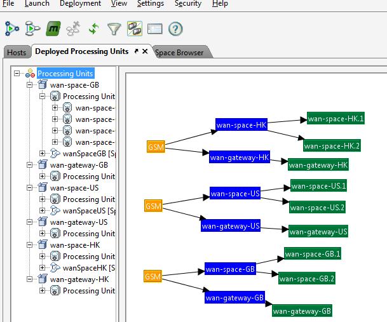Switch to the Hosts tab
387x322 pixels.
[17, 53]
